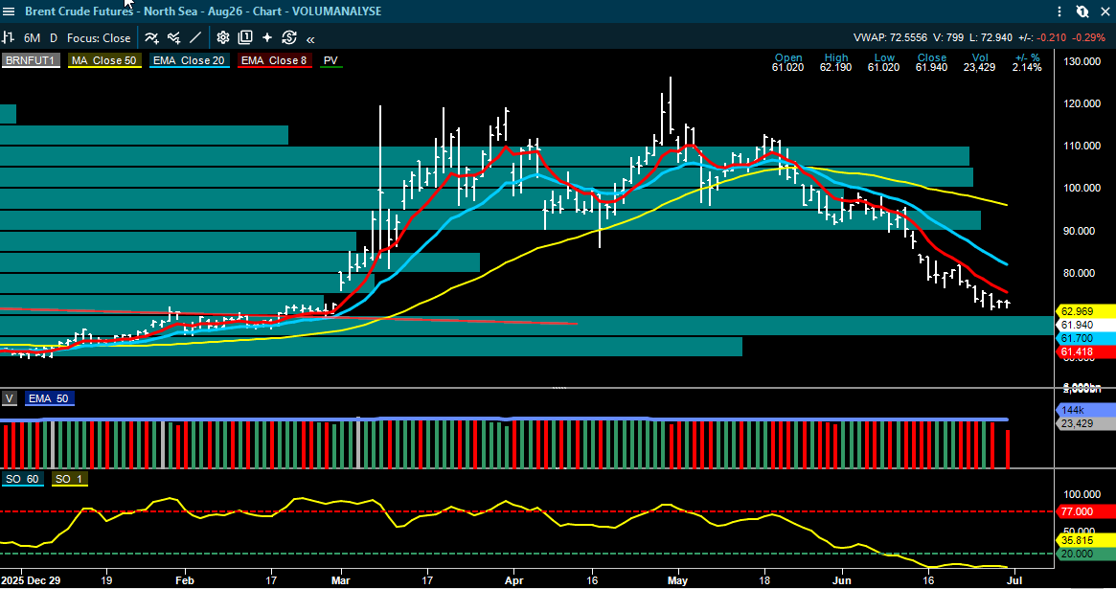Image resolution: width=1116 pixels, height=589 pixels.
Task: Open the Focus: Close dropdown
Action: pos(99,38)
